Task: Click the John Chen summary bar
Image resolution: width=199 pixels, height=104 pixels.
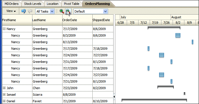Action: (x=165, y=87)
